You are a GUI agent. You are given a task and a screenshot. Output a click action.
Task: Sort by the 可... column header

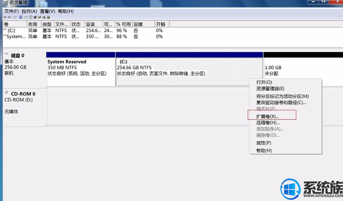pos(109,24)
